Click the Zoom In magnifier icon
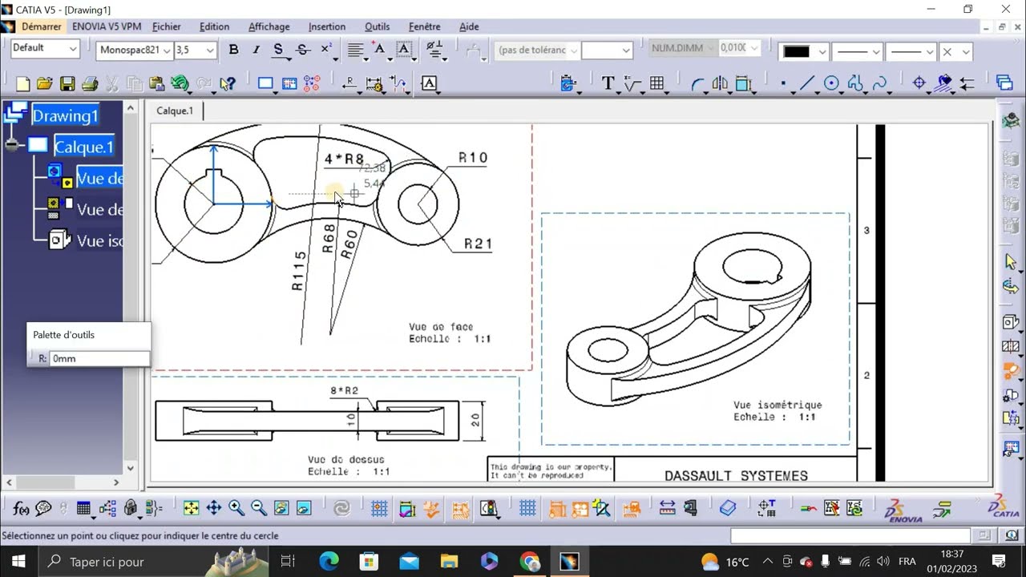1026x577 pixels. 236,507
